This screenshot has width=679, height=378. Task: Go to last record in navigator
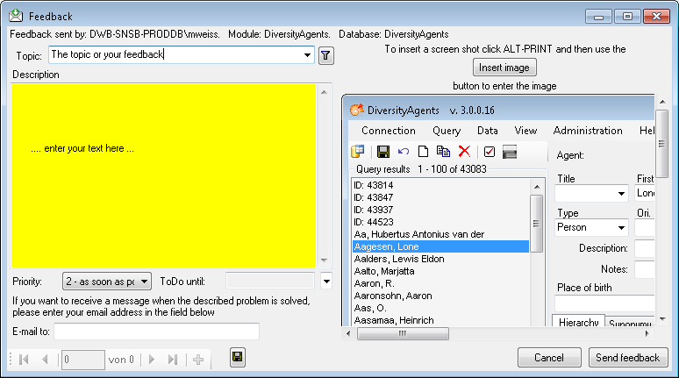point(173,360)
